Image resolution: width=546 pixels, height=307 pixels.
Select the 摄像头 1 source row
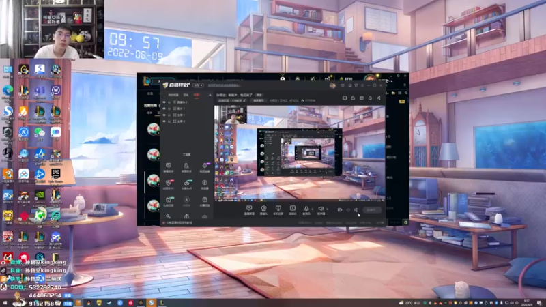tap(186, 102)
